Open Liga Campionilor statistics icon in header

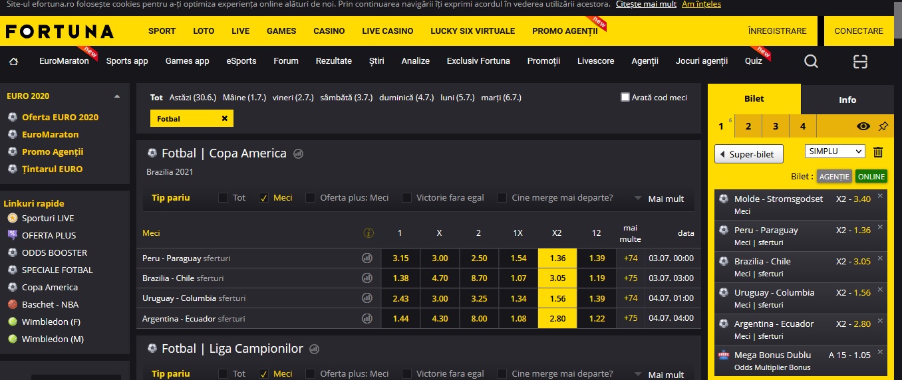click(x=315, y=349)
